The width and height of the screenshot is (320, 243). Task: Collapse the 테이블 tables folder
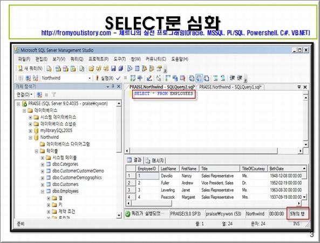(x=36, y=151)
